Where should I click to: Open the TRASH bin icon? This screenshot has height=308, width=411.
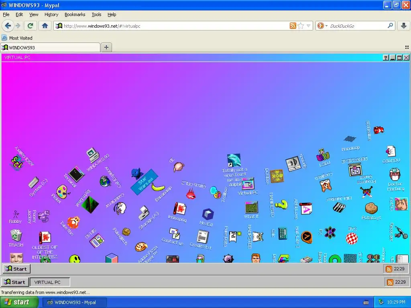16,235
